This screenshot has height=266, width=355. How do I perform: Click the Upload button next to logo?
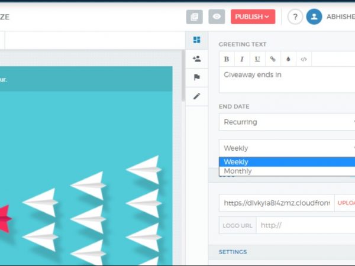coord(346,203)
